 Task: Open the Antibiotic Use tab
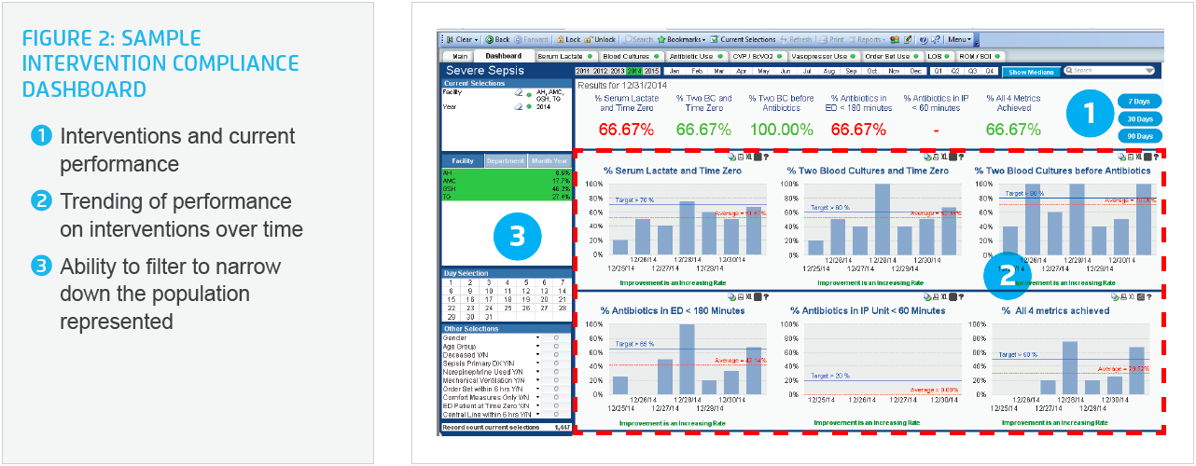(x=695, y=57)
